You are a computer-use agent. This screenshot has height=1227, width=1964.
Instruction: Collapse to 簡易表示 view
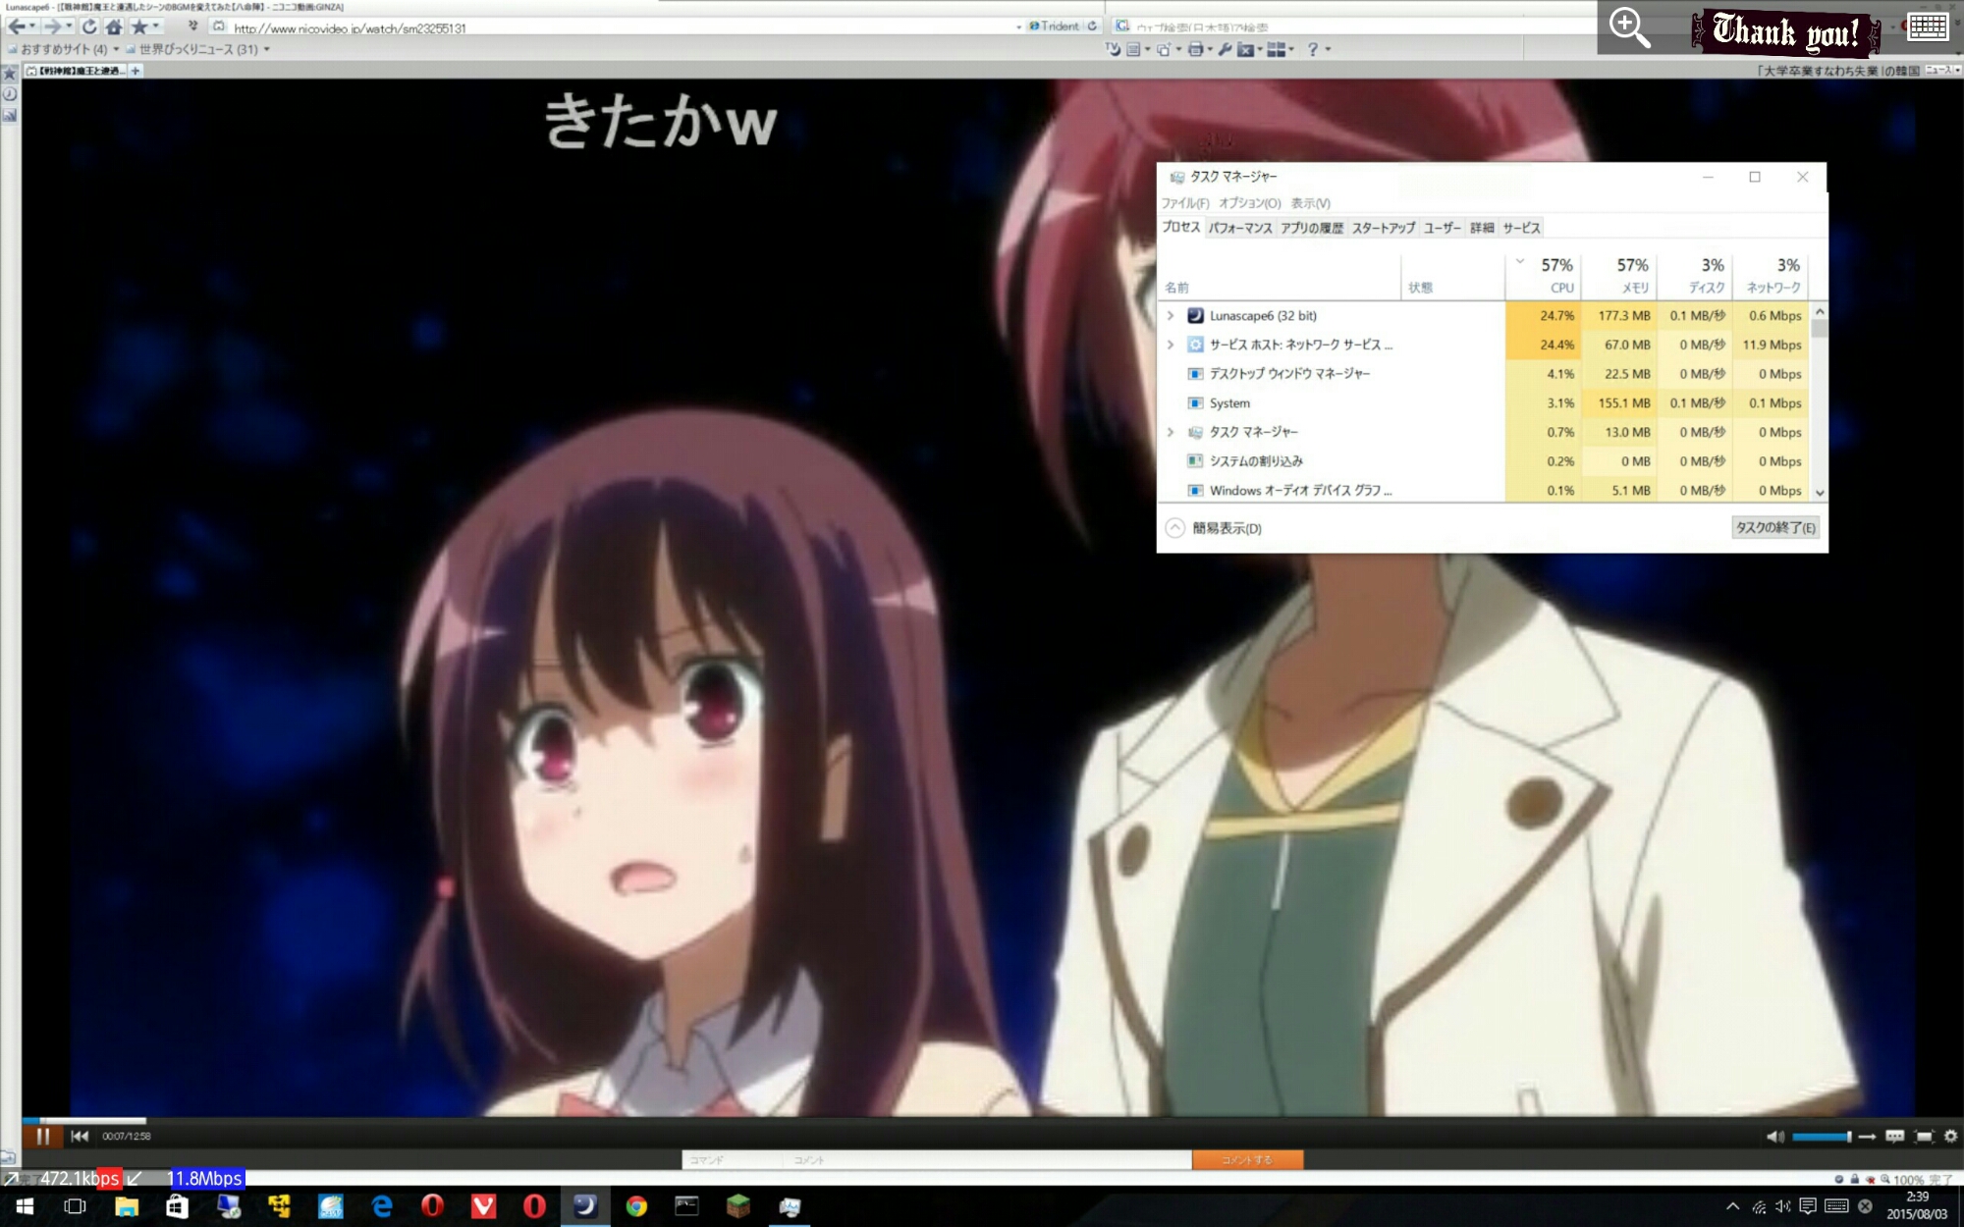click(1214, 528)
